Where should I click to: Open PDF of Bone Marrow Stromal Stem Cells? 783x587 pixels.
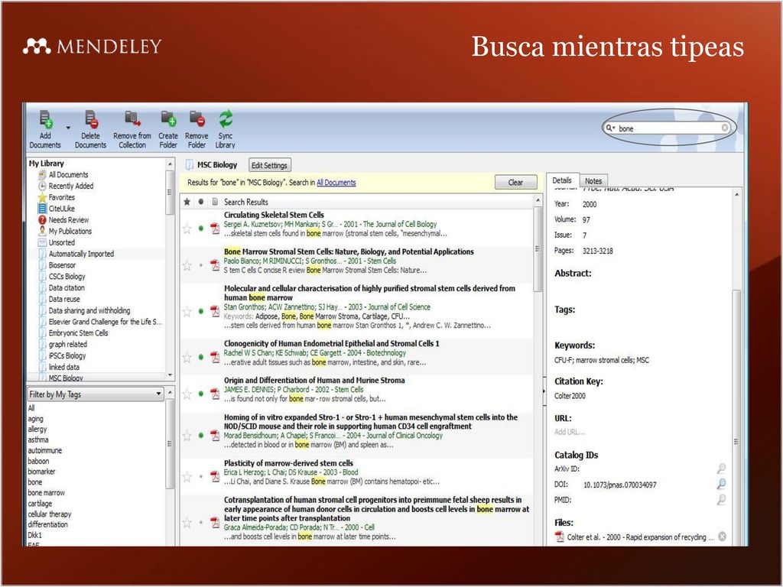pos(215,264)
